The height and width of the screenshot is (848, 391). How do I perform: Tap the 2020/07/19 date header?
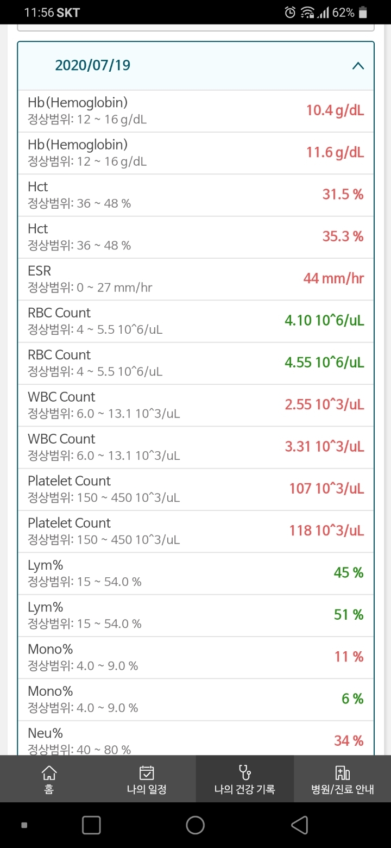point(93,66)
